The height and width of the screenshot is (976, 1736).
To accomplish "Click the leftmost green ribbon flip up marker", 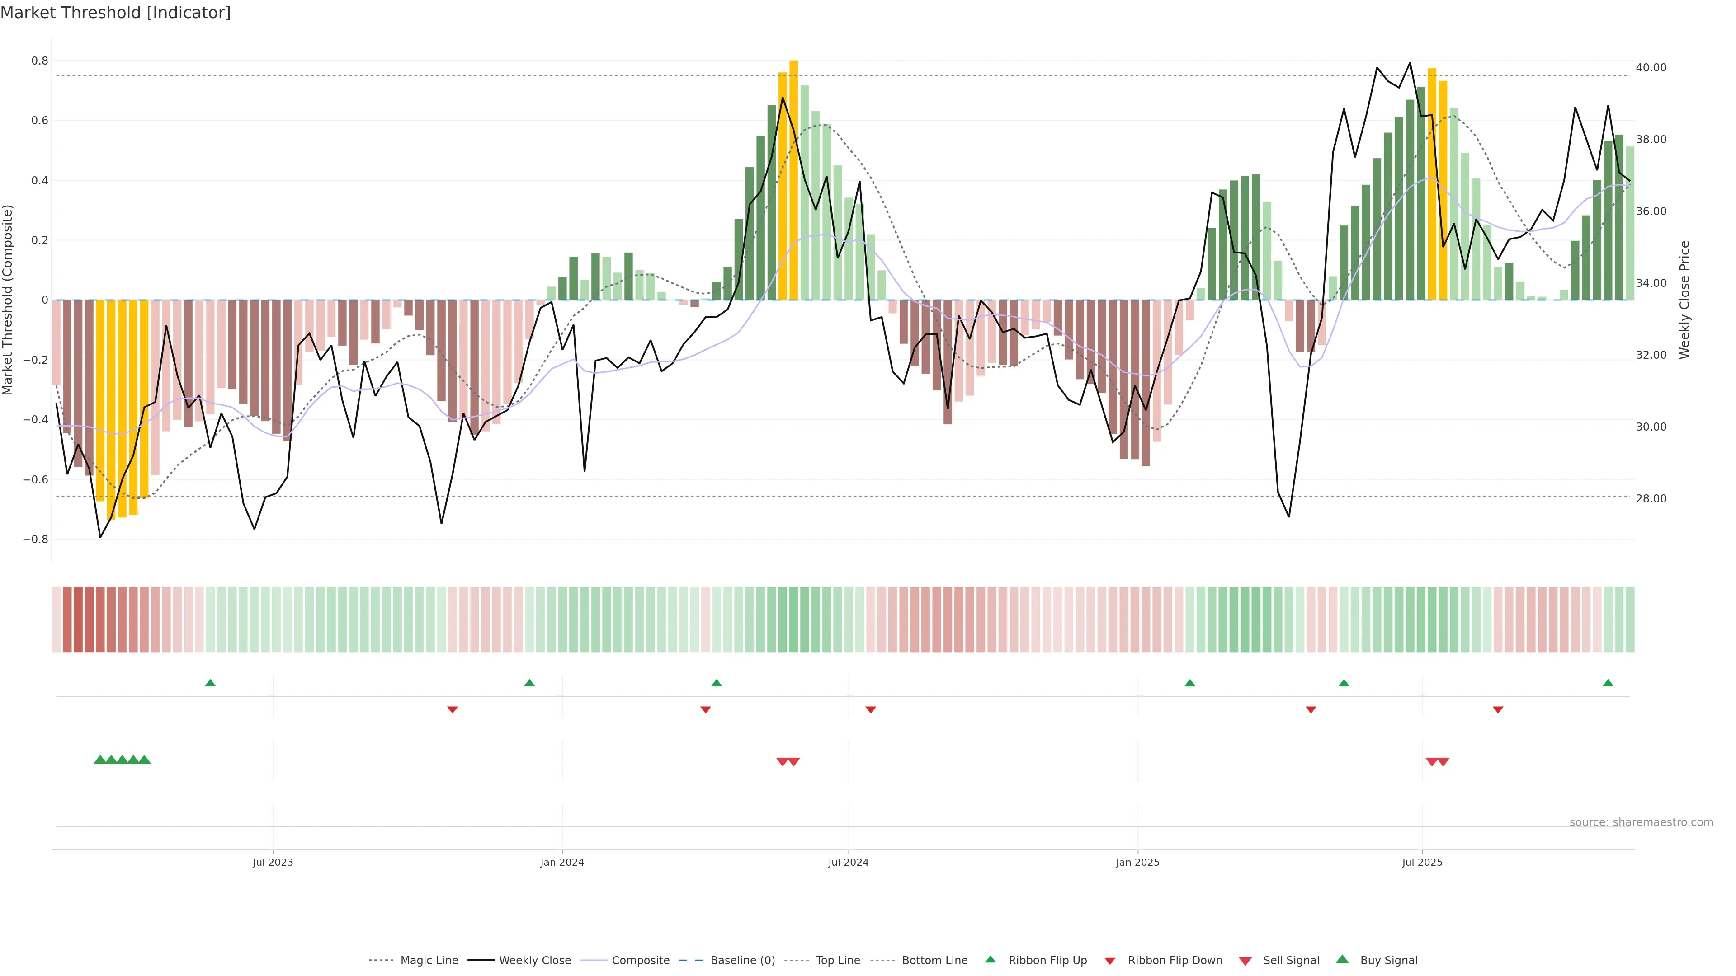I will [210, 683].
